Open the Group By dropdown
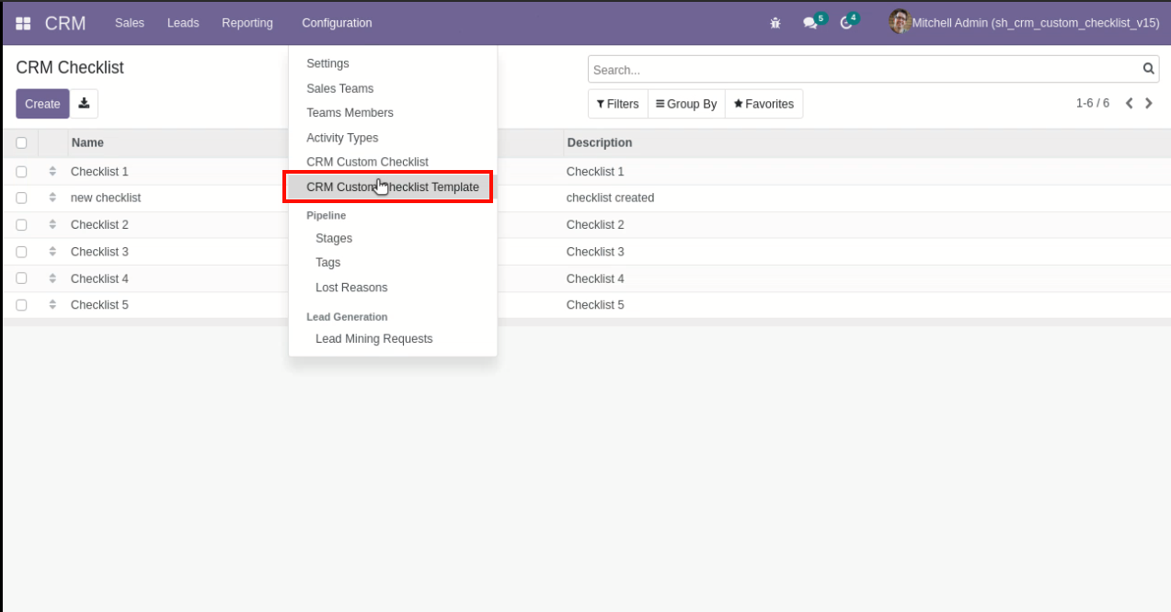This screenshot has height=612, width=1171. pyautogui.click(x=686, y=104)
